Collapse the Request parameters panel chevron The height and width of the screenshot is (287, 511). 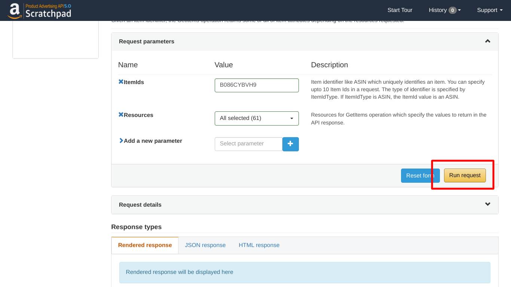[487, 41]
